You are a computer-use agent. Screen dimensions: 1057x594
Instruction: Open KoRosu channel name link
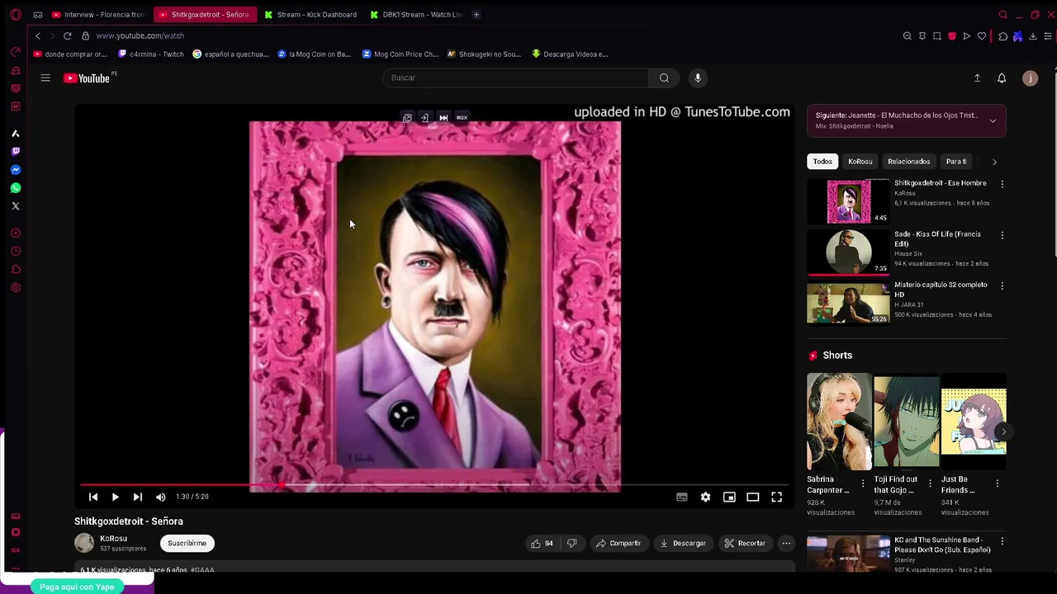[113, 539]
